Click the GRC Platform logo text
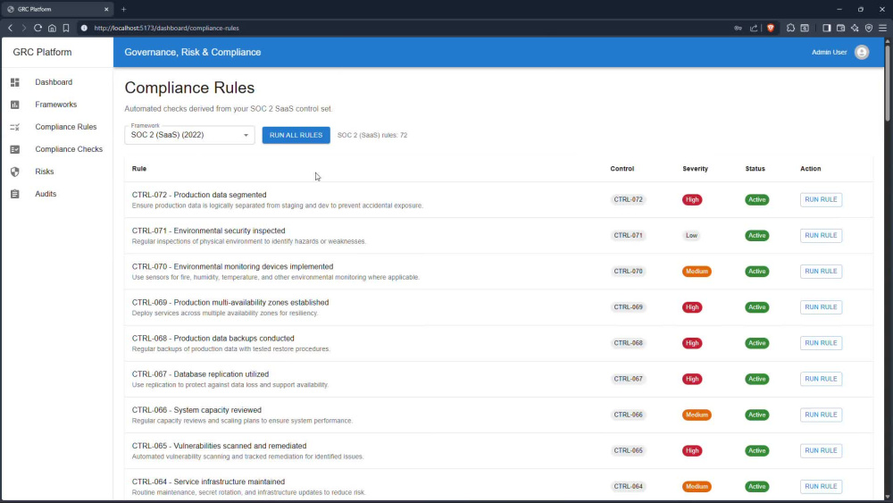893x503 pixels. click(42, 52)
